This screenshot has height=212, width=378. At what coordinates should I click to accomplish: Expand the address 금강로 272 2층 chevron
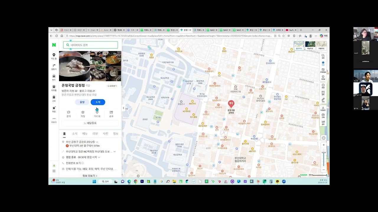pos(97,142)
